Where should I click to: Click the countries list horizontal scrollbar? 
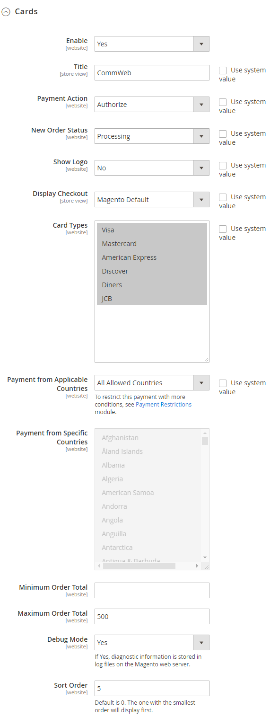pyautogui.click(x=139, y=566)
